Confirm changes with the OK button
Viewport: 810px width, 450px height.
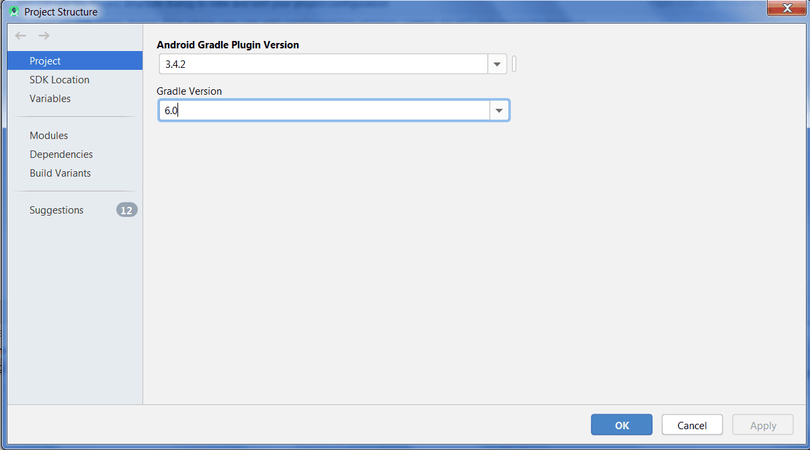coord(621,424)
